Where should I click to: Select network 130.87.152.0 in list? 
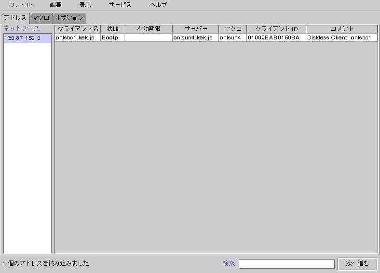pos(27,38)
